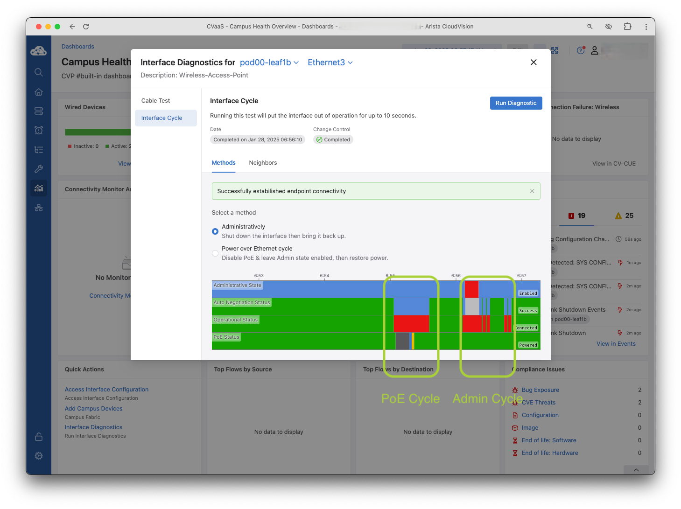Open the topology icon in the sidebar

click(39, 208)
